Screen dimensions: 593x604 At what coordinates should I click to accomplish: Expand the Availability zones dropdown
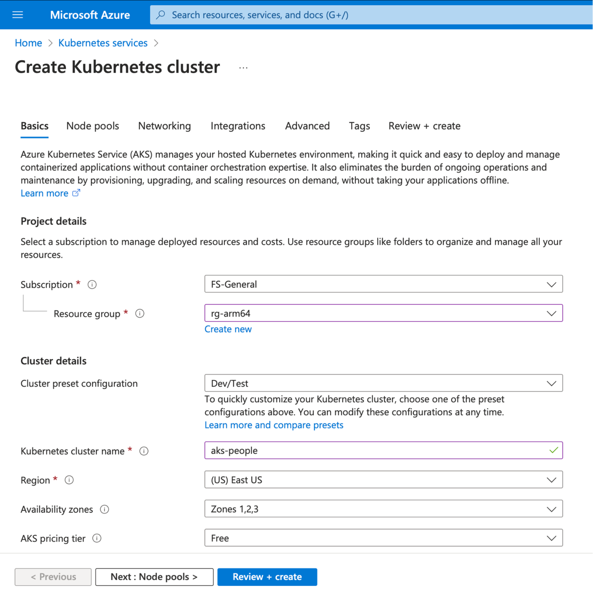click(383, 509)
